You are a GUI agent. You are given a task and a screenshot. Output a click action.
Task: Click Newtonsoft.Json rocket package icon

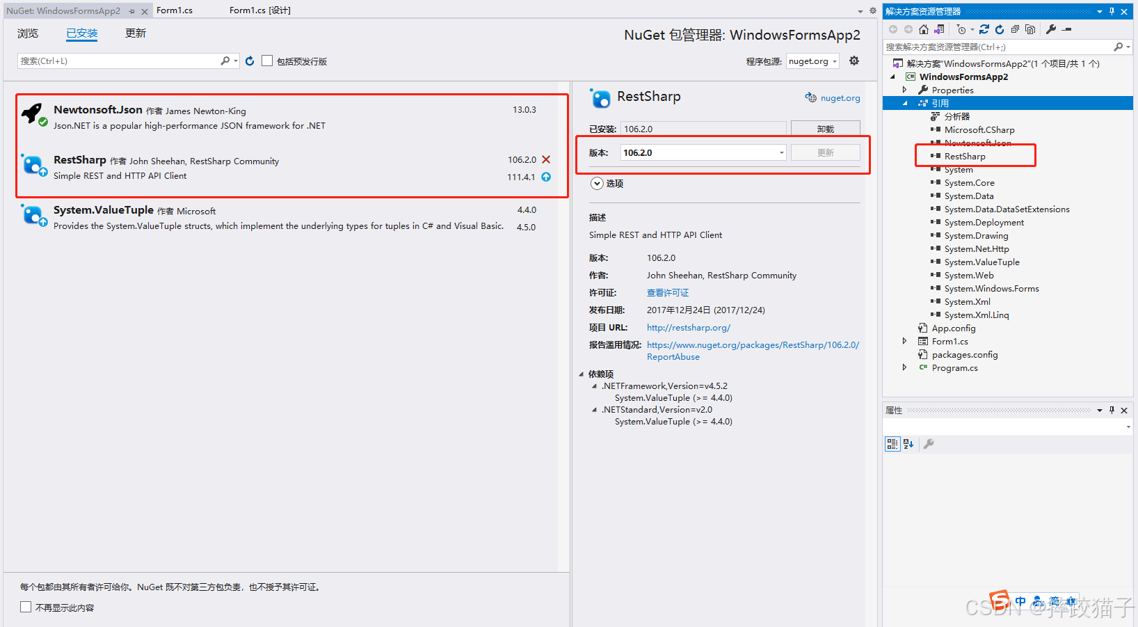[x=32, y=113]
